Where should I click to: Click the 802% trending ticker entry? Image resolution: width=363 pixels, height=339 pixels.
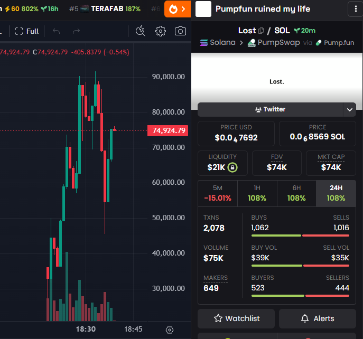pyautogui.click(x=30, y=9)
